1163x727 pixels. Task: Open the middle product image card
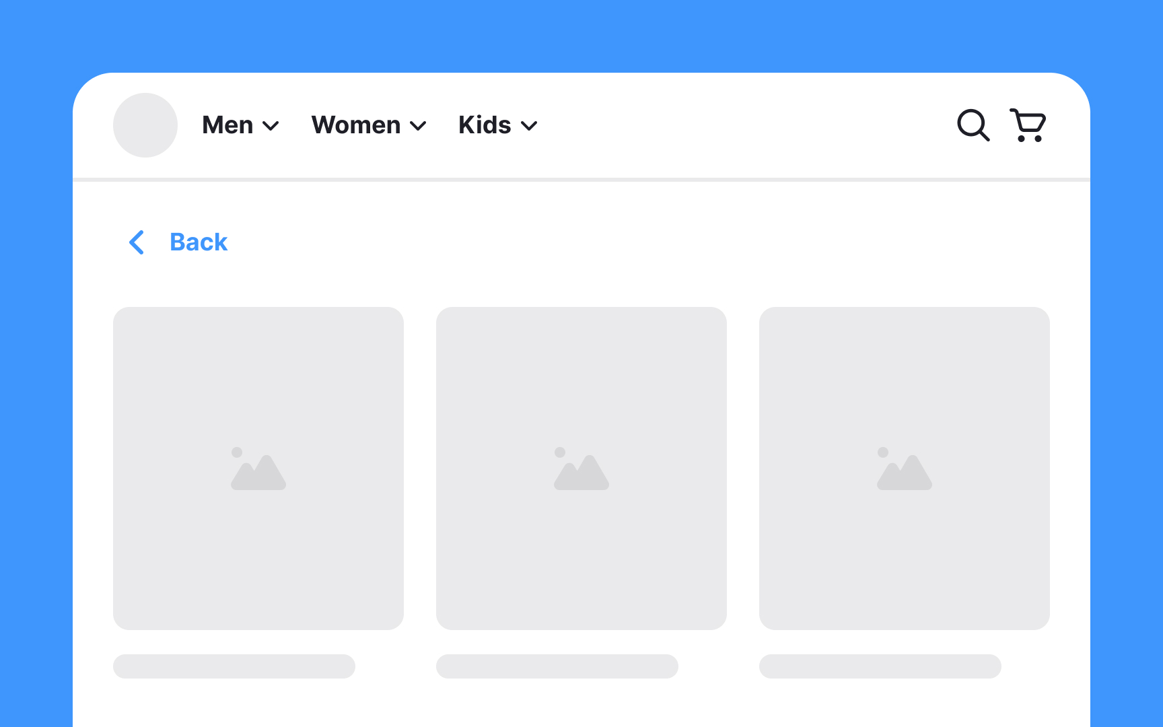click(581, 469)
